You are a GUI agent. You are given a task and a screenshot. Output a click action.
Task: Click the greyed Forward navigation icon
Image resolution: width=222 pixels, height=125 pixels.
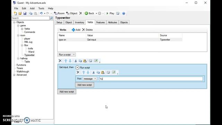pos(100,13)
